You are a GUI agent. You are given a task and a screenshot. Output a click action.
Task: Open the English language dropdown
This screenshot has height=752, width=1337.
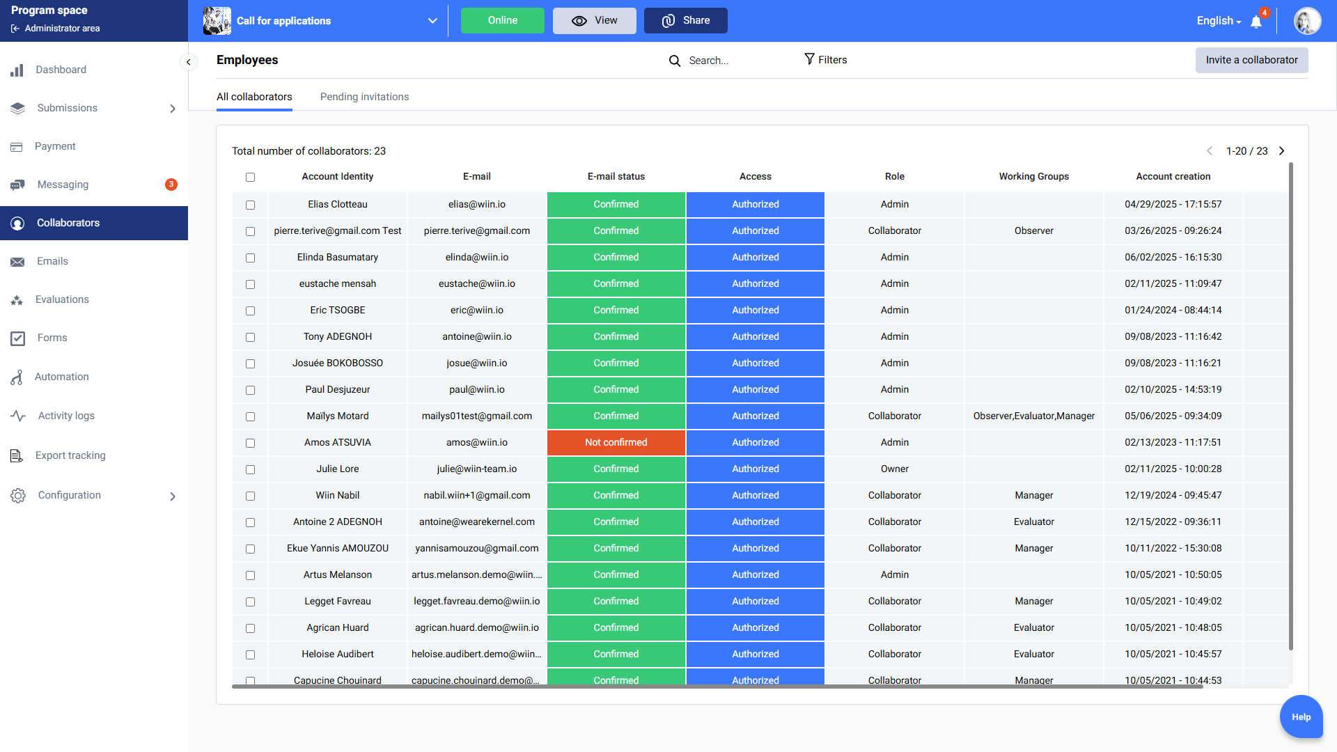click(1219, 21)
